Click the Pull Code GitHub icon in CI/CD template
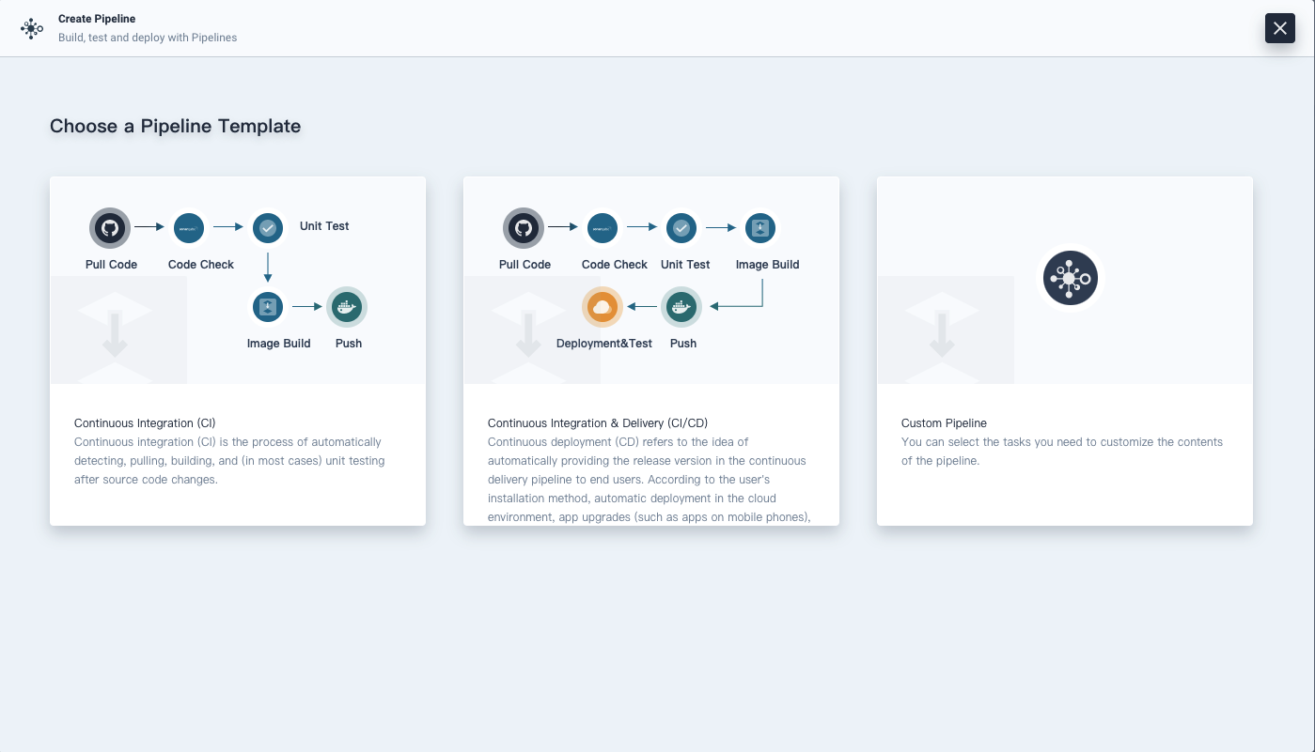Screen dimensions: 1315x752 pos(524,227)
